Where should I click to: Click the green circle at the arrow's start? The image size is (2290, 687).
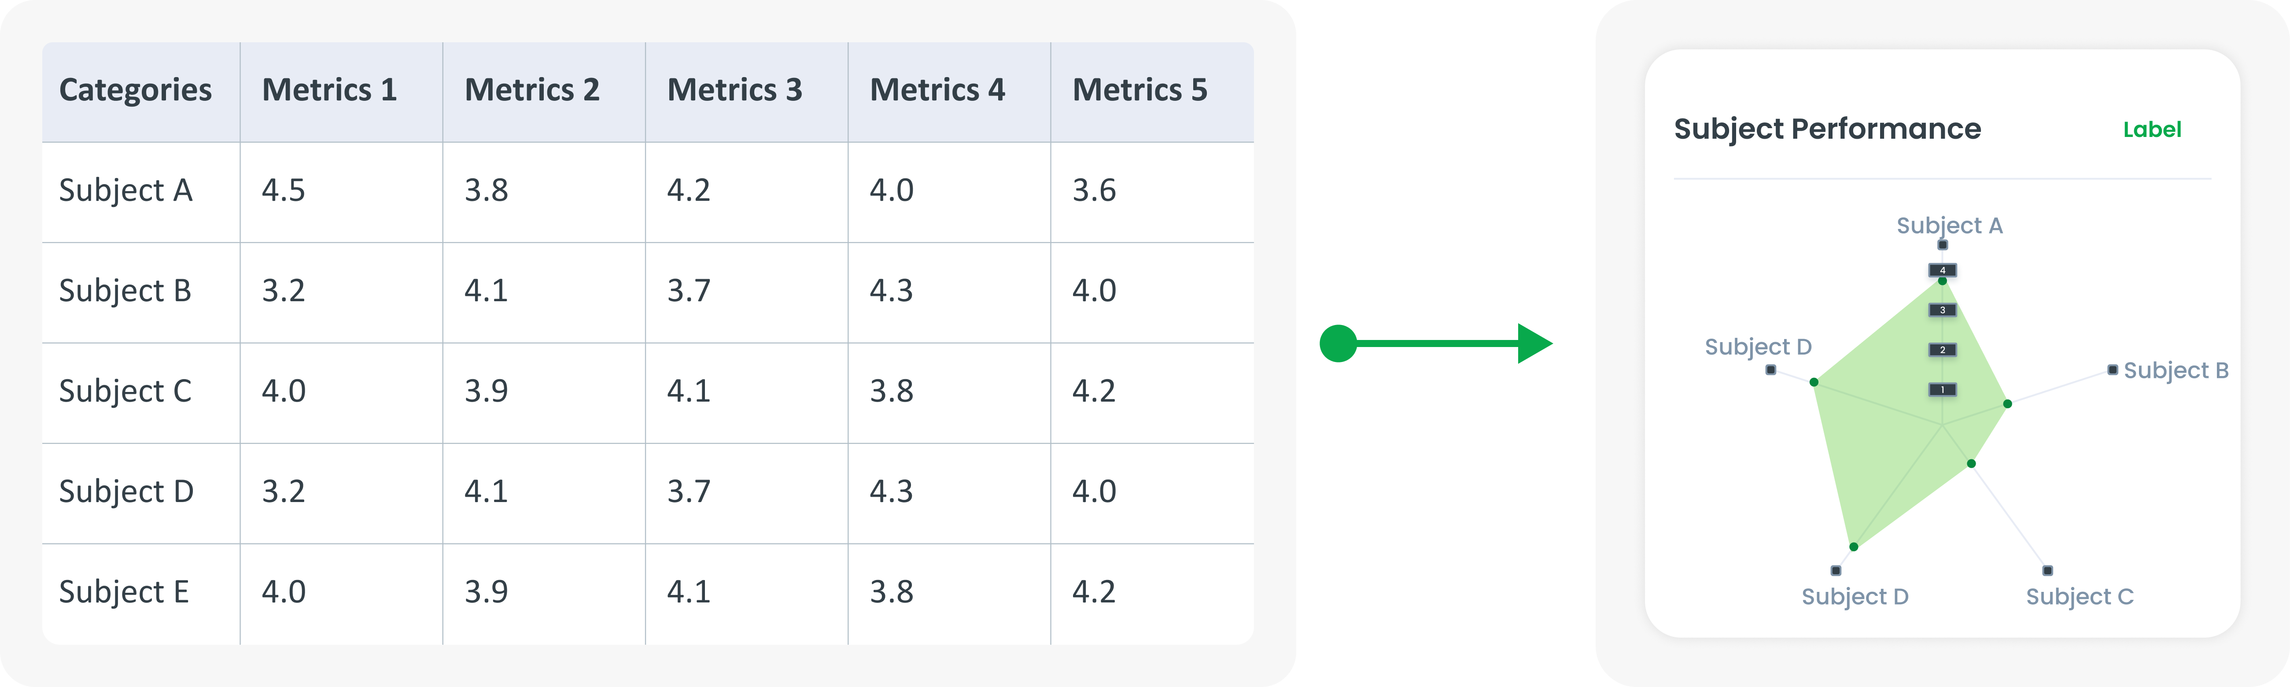coord(1338,343)
